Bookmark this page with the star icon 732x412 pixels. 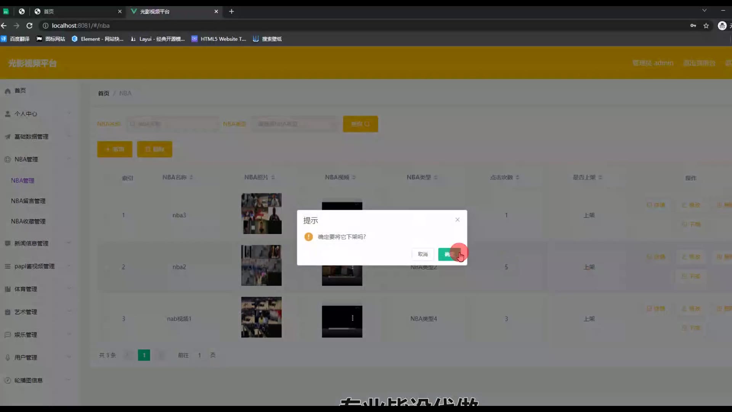[x=706, y=26]
